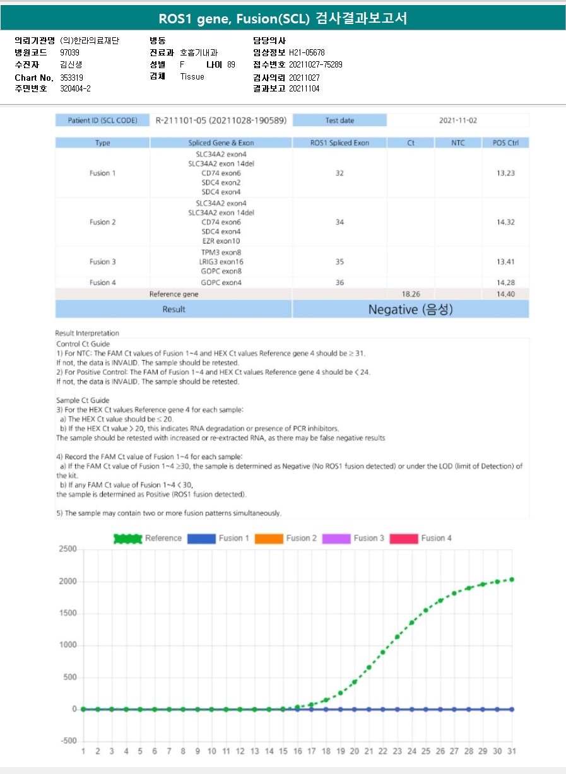Toggle the Fusion 4 legend swatch
Viewport: 566px width, 774px height.
click(x=404, y=539)
